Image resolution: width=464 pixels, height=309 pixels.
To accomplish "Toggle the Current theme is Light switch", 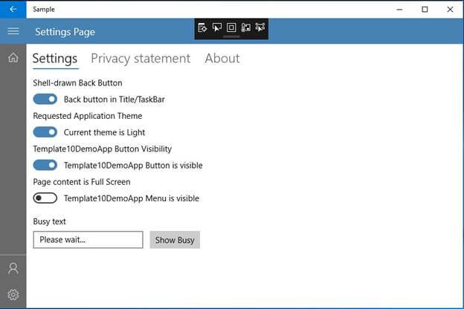I will pos(45,132).
